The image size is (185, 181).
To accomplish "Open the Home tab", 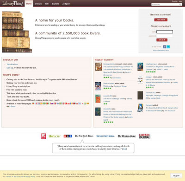I will tap(29, 4).
